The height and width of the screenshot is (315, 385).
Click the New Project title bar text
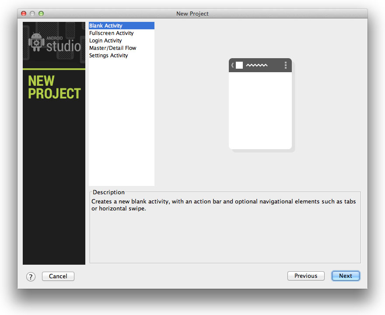coord(192,14)
